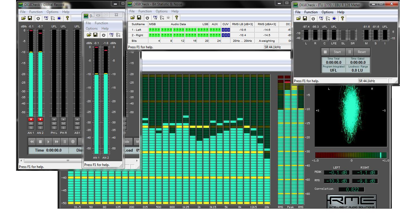Open the Options menu in EBU R 128 Meter window

(x=328, y=12)
